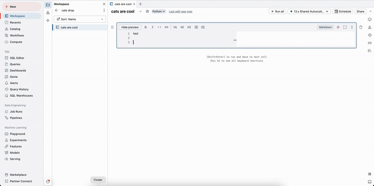The image size is (374, 186).
Task: Select the assistant sparkle icon in the panel strip
Action: pos(48,21)
